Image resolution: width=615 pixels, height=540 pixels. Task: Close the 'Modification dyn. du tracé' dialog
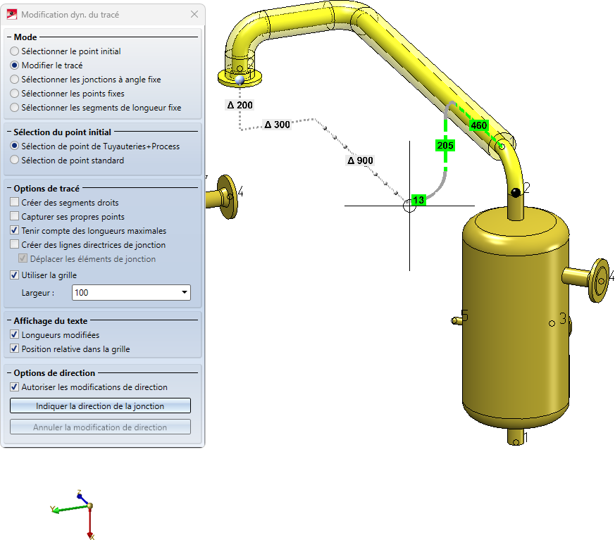(x=194, y=15)
